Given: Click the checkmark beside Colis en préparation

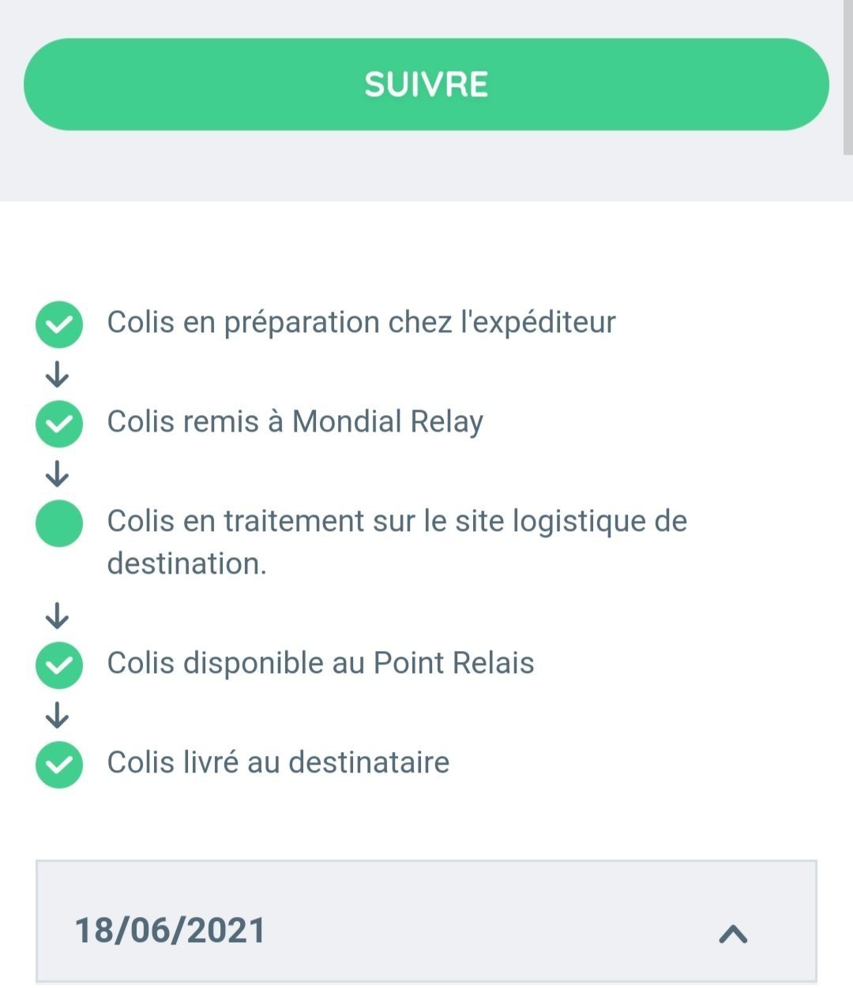Looking at the screenshot, I should click(x=59, y=324).
